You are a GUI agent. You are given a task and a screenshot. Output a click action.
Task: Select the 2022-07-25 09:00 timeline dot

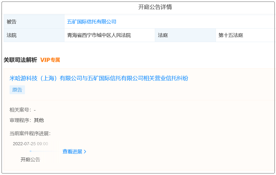click(x=31, y=151)
